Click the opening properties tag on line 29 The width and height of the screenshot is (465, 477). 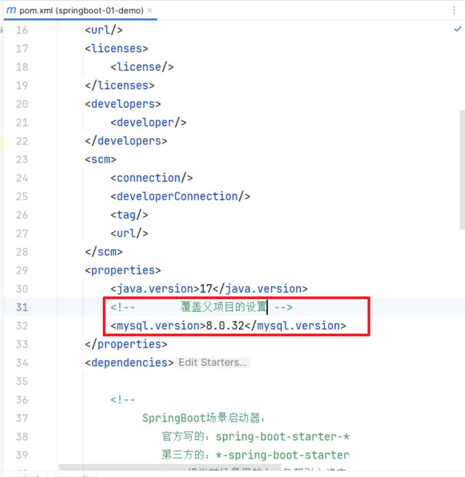point(122,270)
